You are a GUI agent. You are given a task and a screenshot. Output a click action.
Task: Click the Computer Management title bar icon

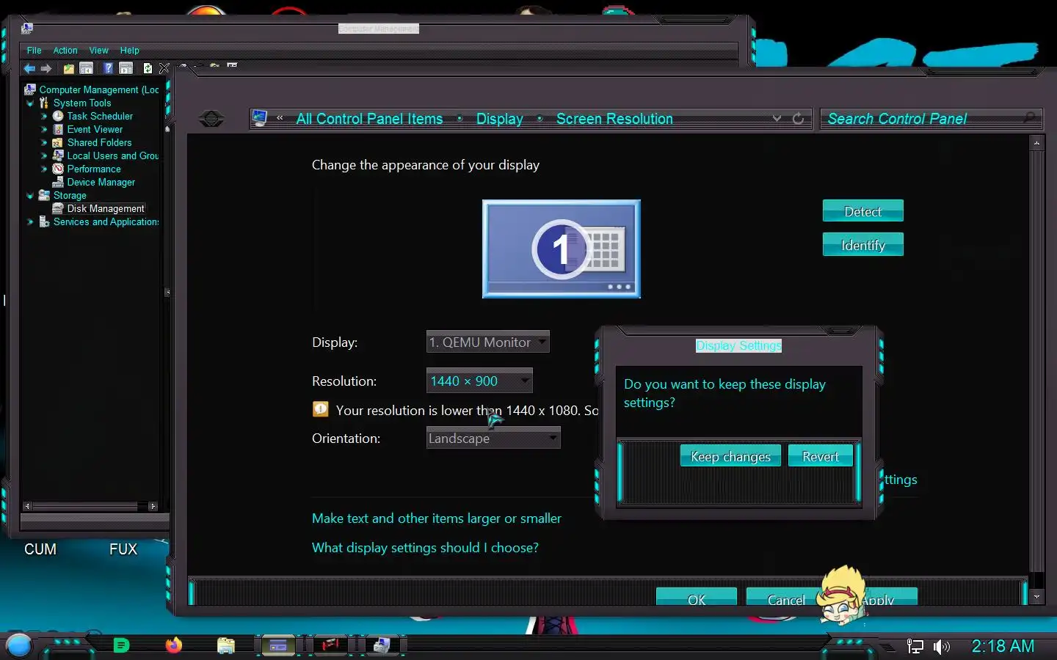click(x=27, y=29)
